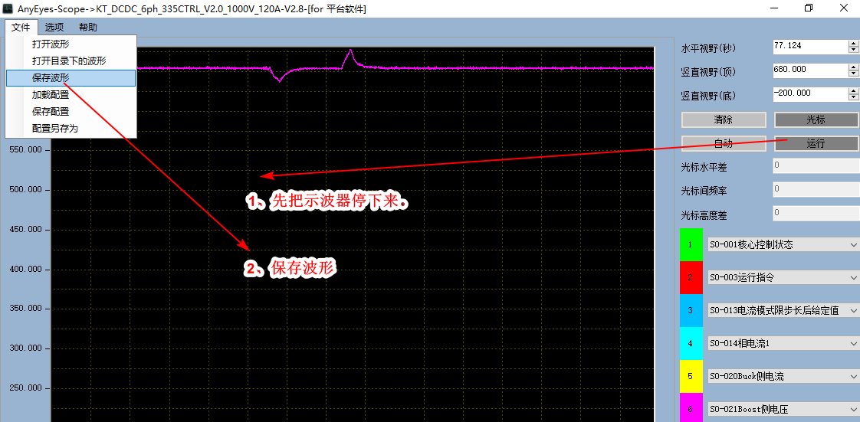This screenshot has width=860, height=422.
Task: Increase 水平视野 with the up spinner arrow
Action: 853,43
